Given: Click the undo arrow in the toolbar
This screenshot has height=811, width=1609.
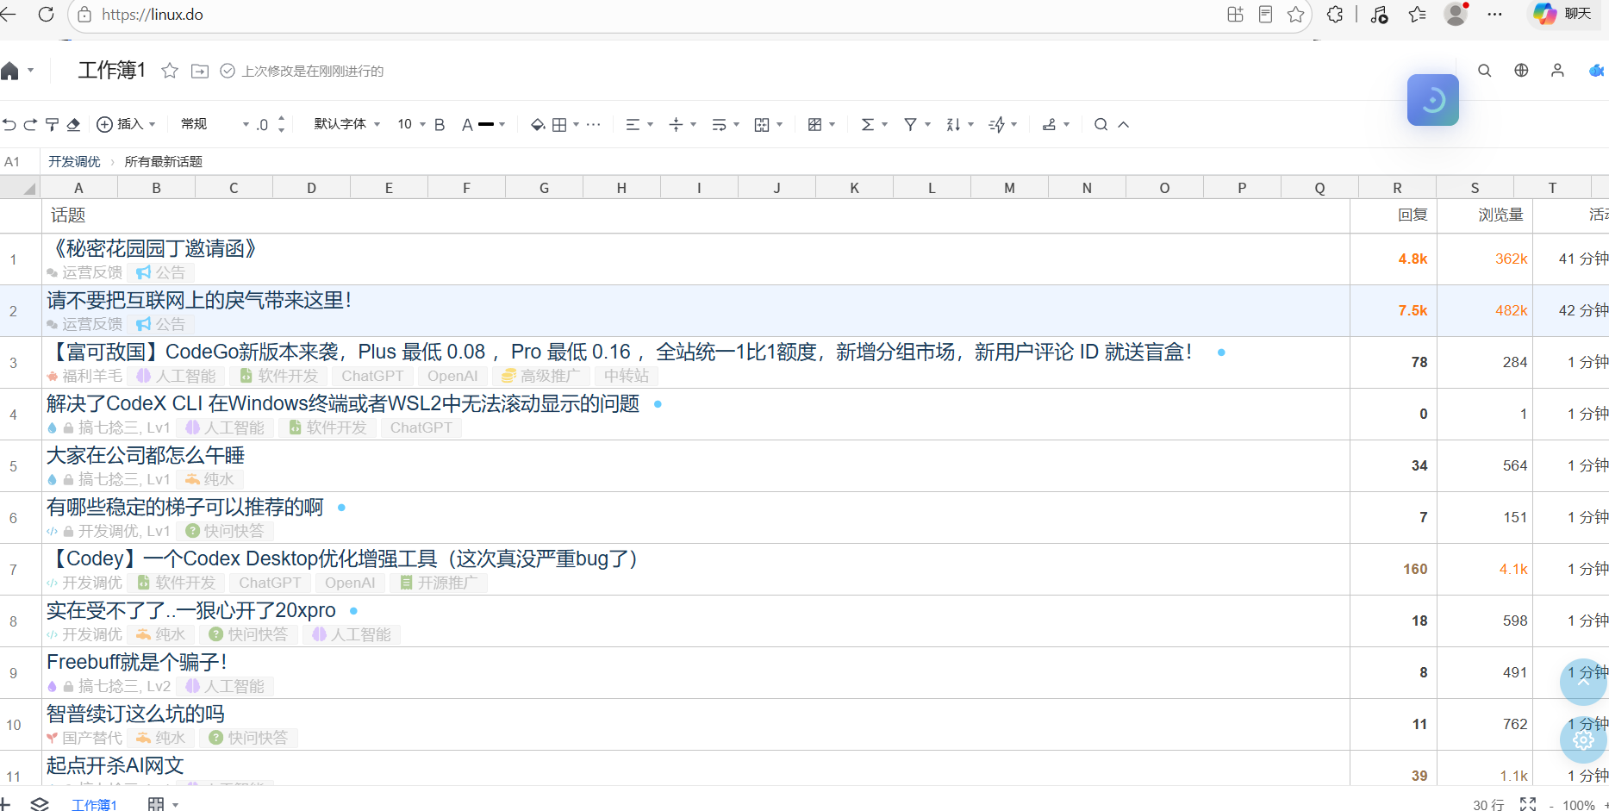Looking at the screenshot, I should [x=9, y=125].
